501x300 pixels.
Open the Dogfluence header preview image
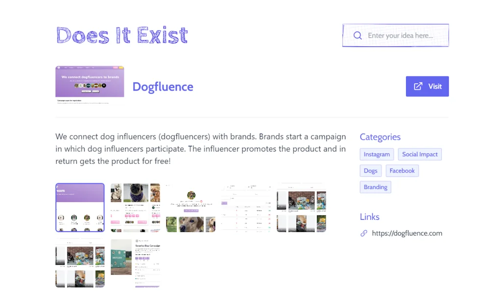point(90,86)
